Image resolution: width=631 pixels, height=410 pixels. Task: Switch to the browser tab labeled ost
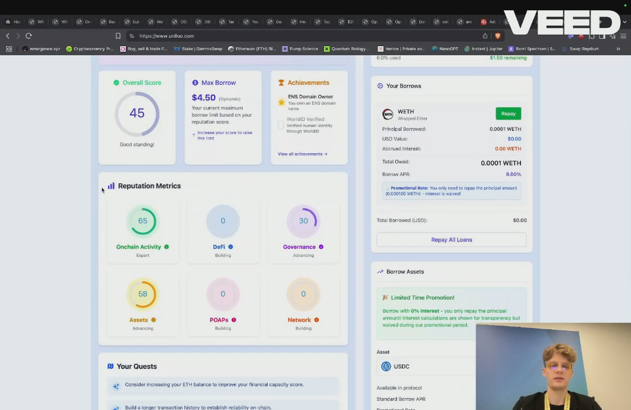point(441,22)
